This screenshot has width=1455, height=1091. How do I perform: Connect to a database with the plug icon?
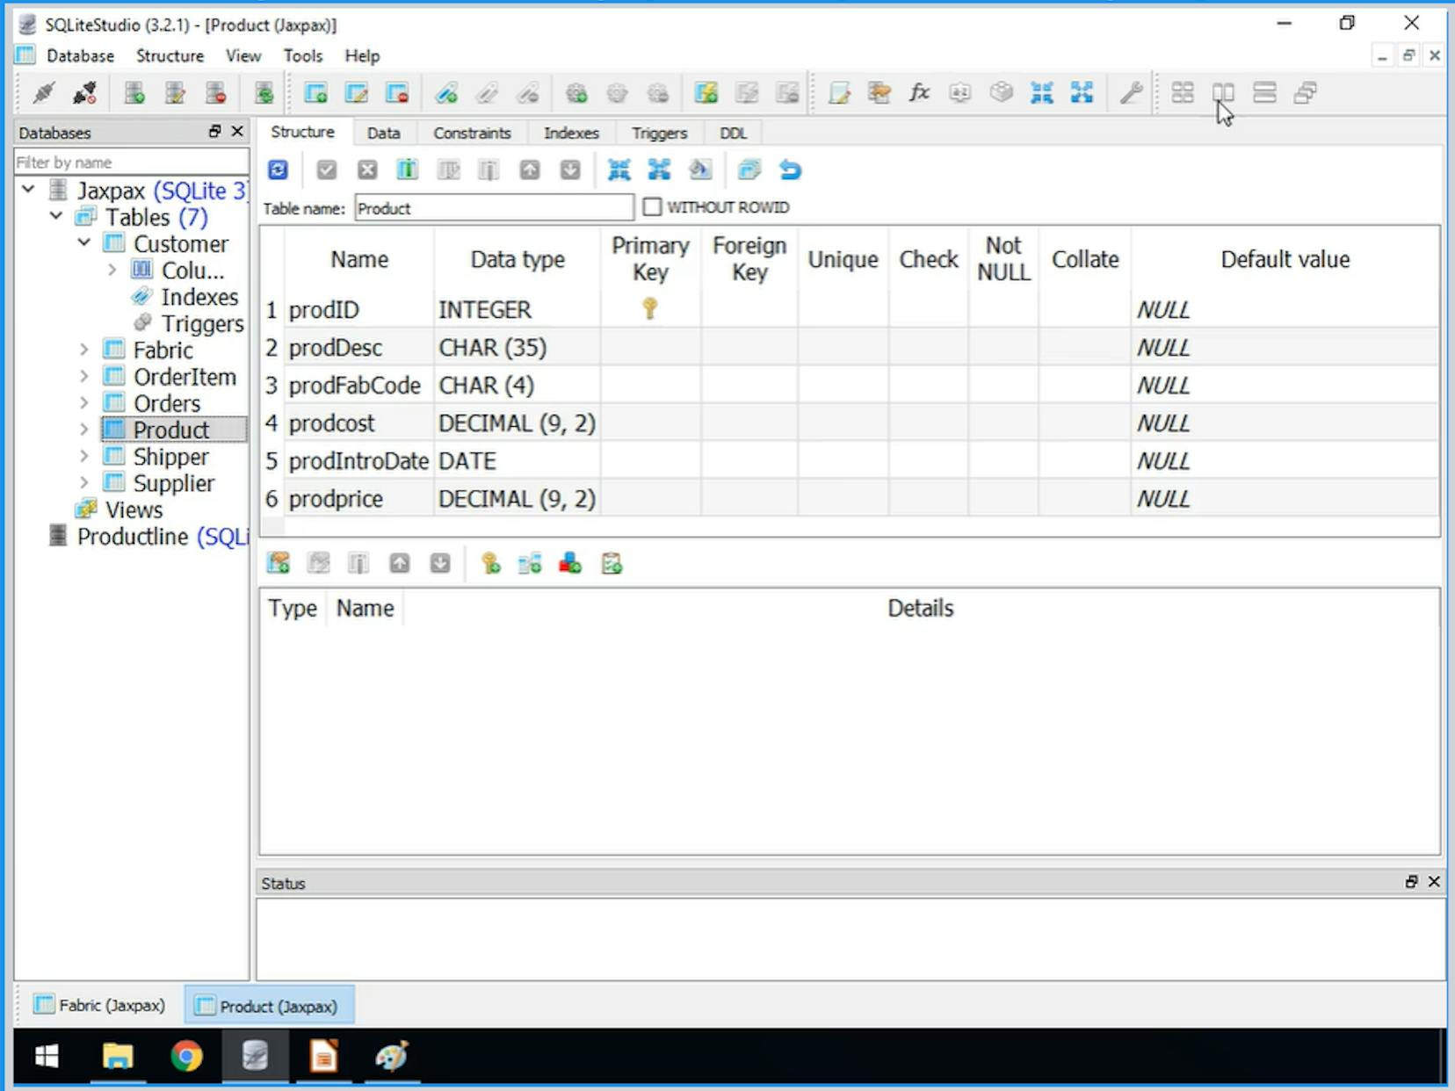41,92
